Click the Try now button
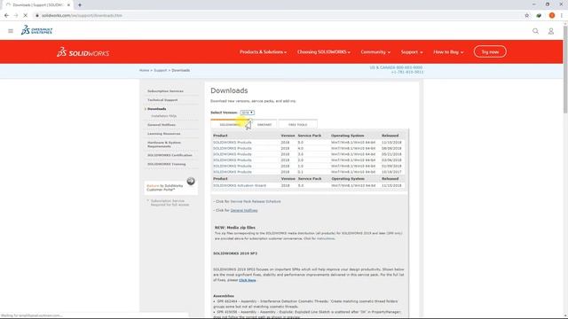Screen dimensions: 568x319 click(490, 51)
